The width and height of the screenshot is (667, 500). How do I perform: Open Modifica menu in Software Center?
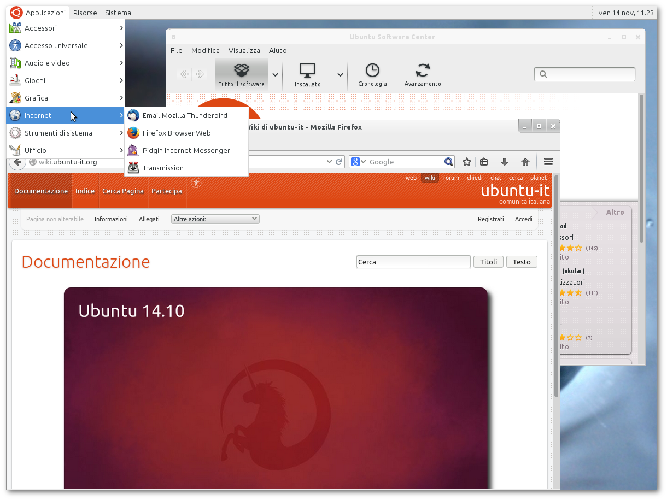pyautogui.click(x=206, y=50)
